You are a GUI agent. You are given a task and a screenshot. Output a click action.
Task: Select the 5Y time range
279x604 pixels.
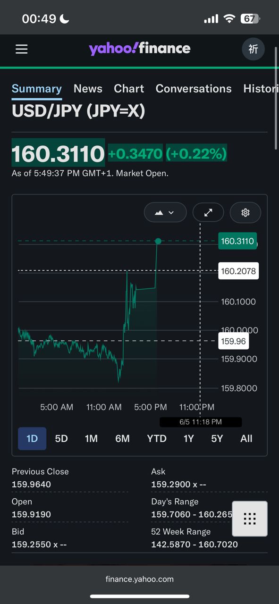(x=217, y=438)
